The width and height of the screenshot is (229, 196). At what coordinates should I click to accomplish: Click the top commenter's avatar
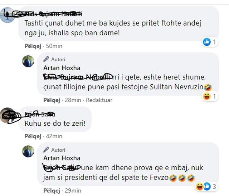[x=7, y=15]
